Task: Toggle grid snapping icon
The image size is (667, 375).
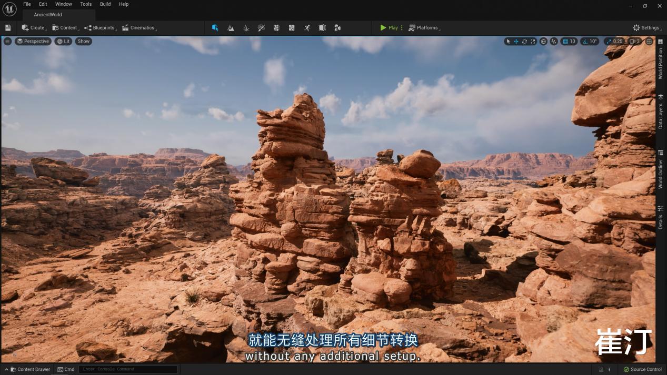Action: click(565, 42)
